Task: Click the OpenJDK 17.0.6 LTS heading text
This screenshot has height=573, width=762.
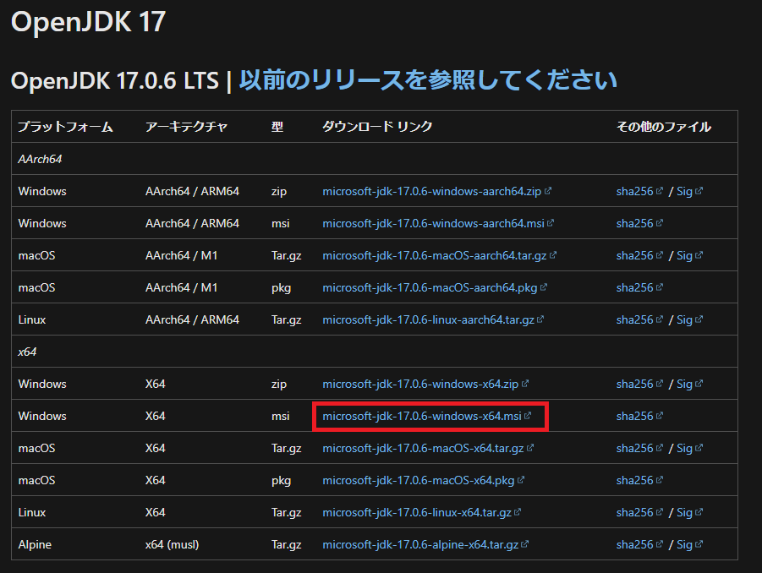Action: pyautogui.click(x=115, y=80)
